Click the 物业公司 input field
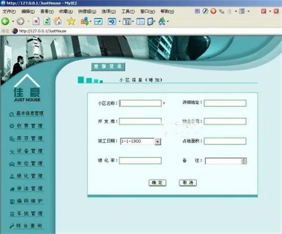The image size is (282, 234). tap(225, 121)
